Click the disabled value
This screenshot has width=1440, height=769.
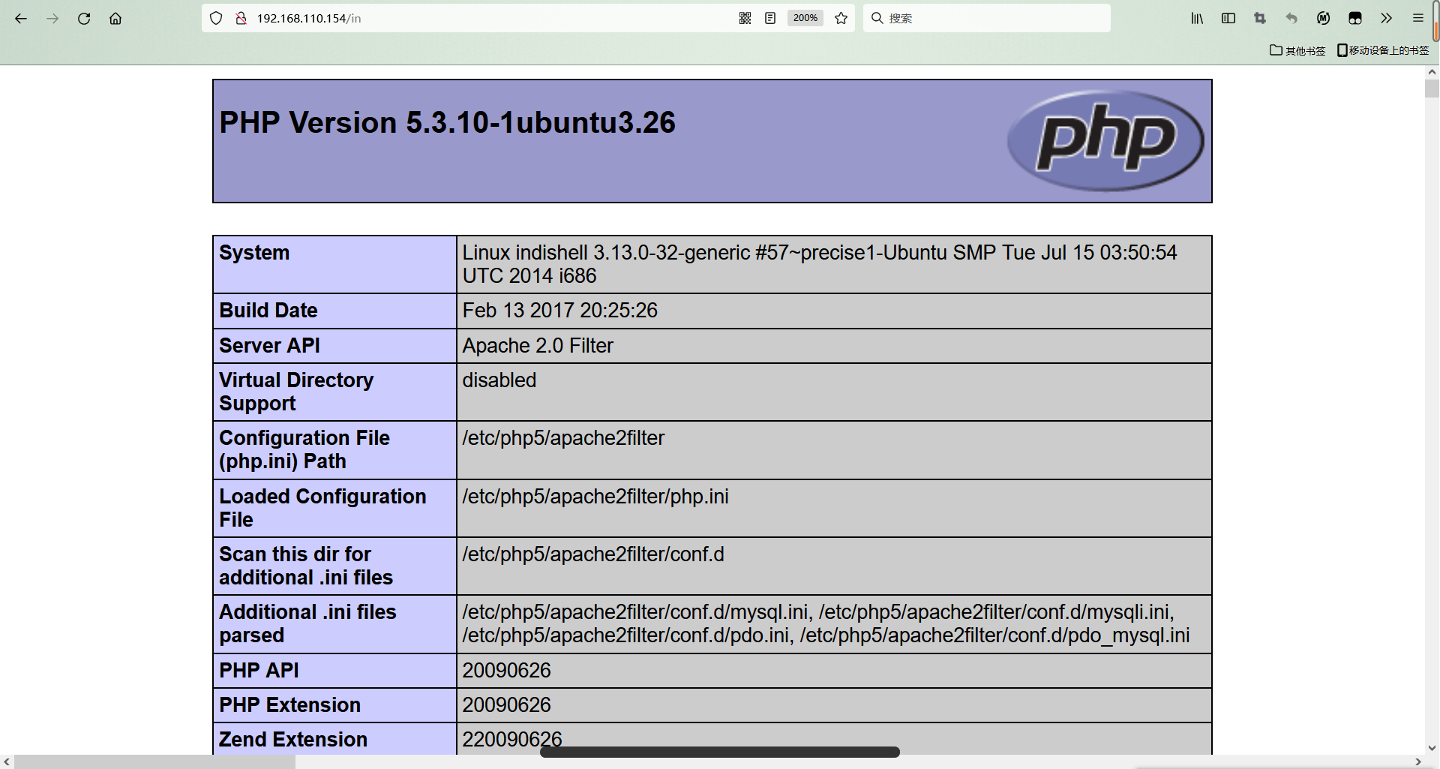(499, 380)
